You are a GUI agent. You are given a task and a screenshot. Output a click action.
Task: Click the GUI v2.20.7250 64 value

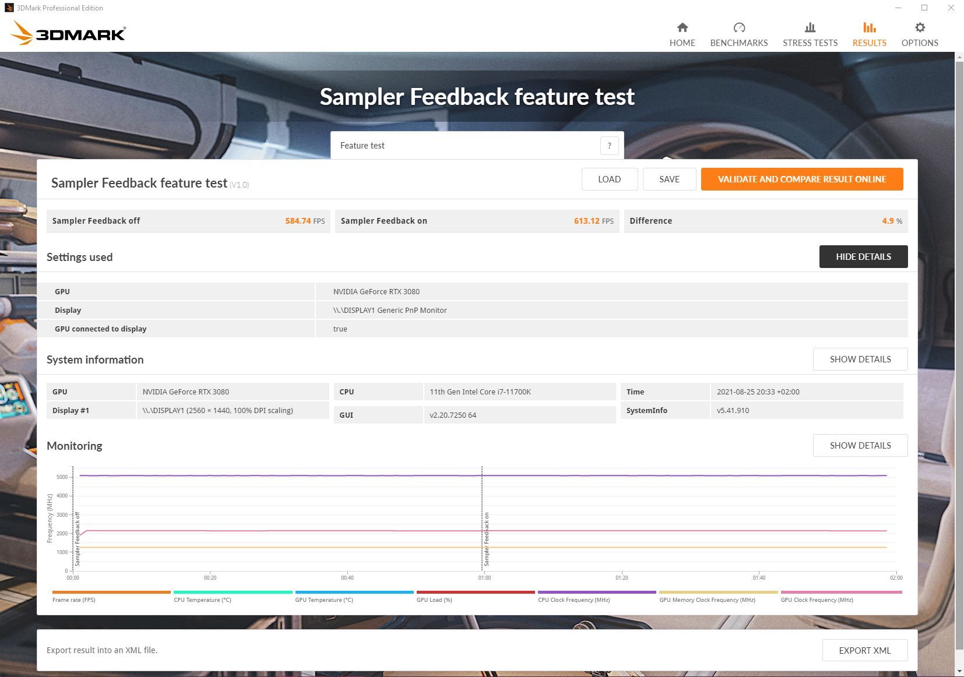click(x=453, y=415)
